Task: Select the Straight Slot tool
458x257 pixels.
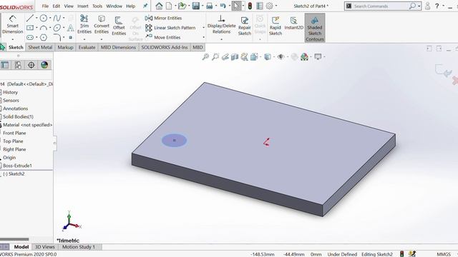Action: pos(30,38)
